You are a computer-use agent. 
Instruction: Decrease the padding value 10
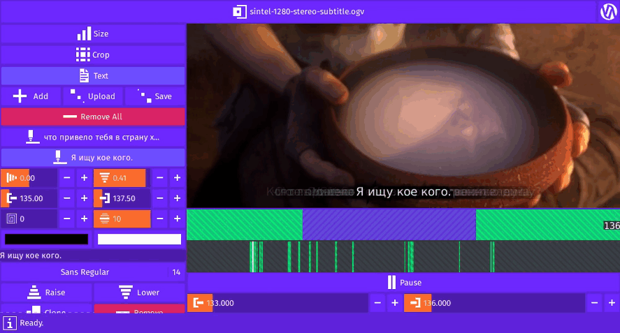click(x=160, y=219)
